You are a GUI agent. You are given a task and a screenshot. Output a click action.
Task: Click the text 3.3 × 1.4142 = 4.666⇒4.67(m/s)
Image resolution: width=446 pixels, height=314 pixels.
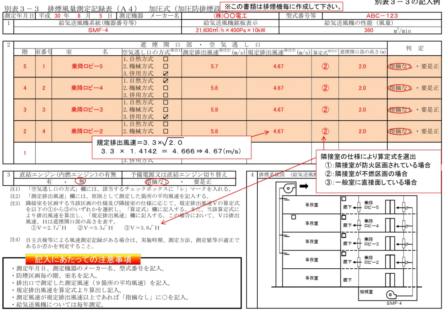tap(171, 151)
